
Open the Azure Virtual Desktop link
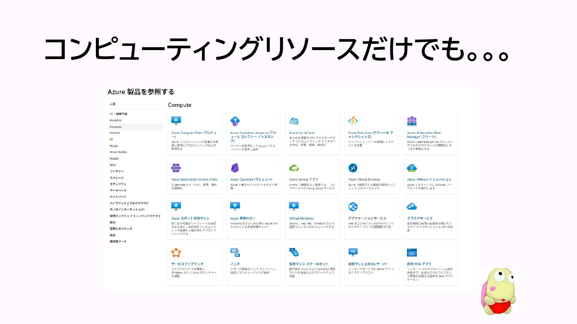pyautogui.click(x=364, y=179)
